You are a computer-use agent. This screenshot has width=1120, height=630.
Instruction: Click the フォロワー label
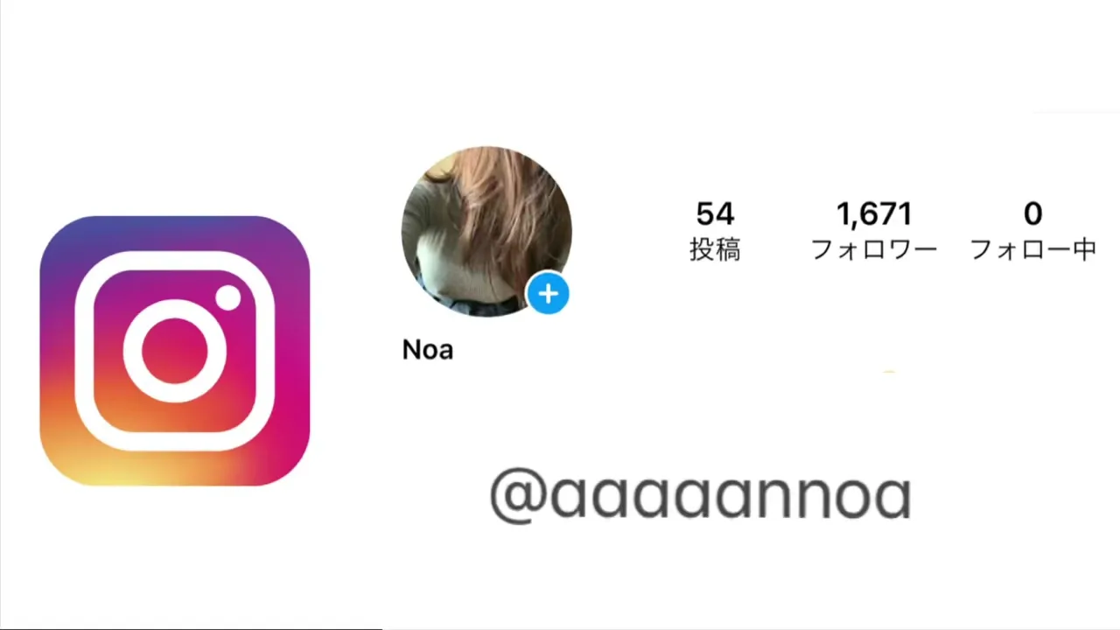[x=874, y=250]
